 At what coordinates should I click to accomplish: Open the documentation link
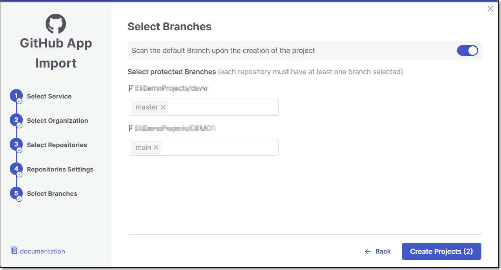click(x=42, y=251)
